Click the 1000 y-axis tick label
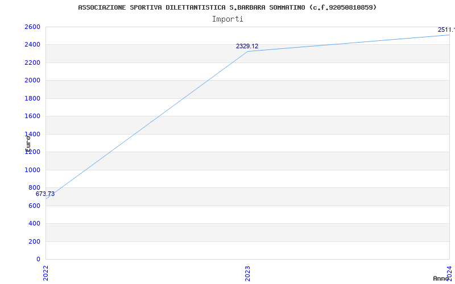 click(32, 170)
